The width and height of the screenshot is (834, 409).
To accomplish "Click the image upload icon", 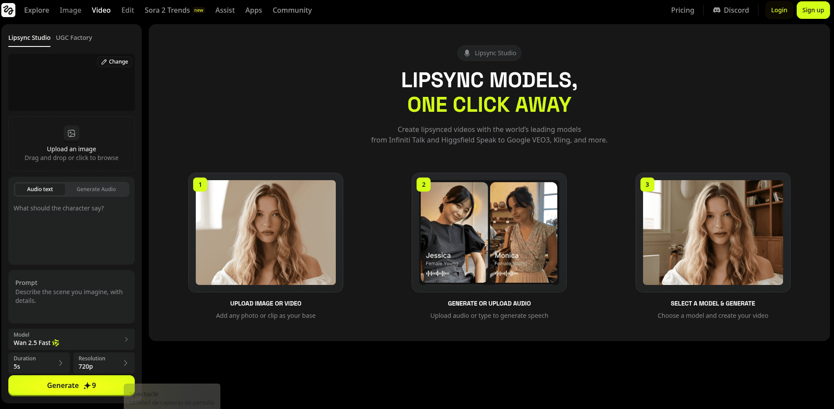I will pos(72,133).
